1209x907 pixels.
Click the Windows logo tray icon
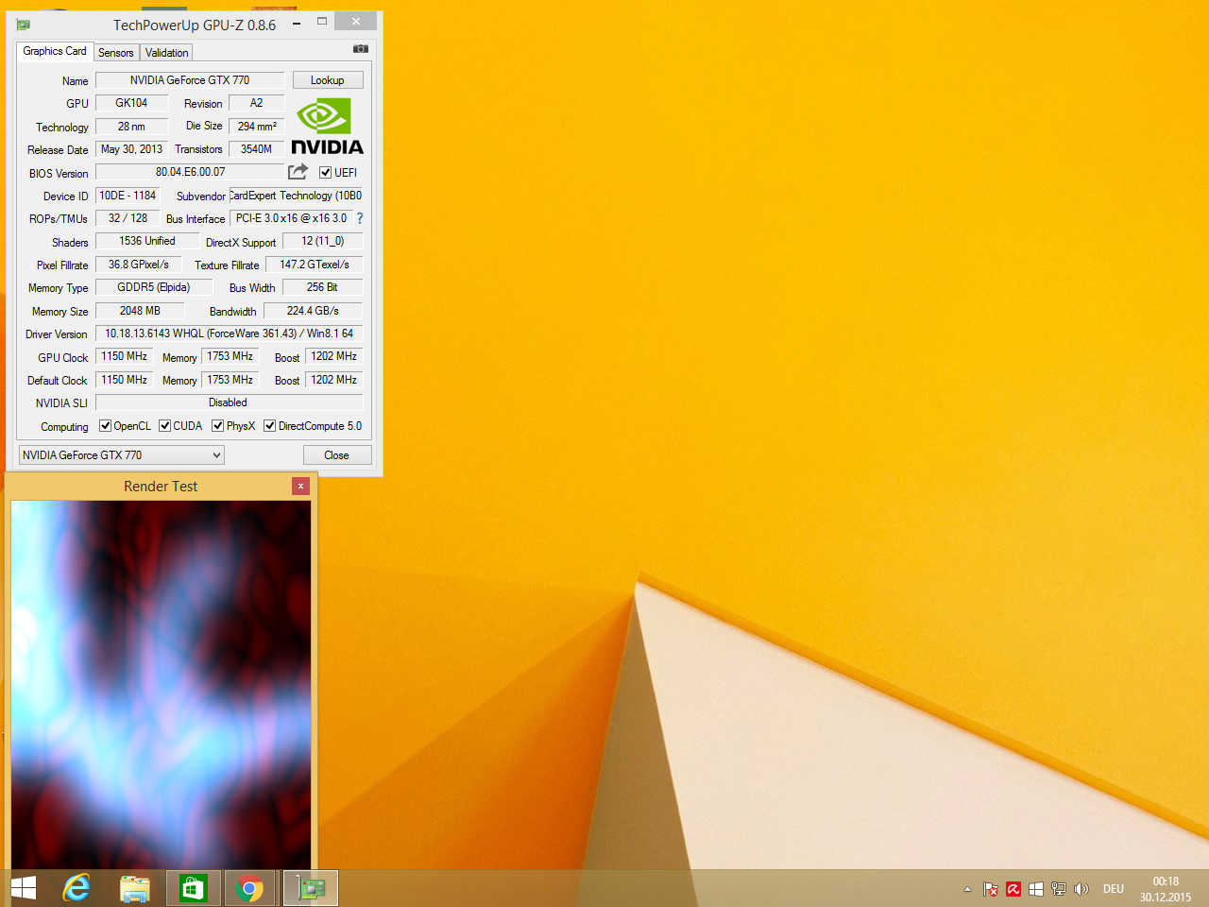1036,889
